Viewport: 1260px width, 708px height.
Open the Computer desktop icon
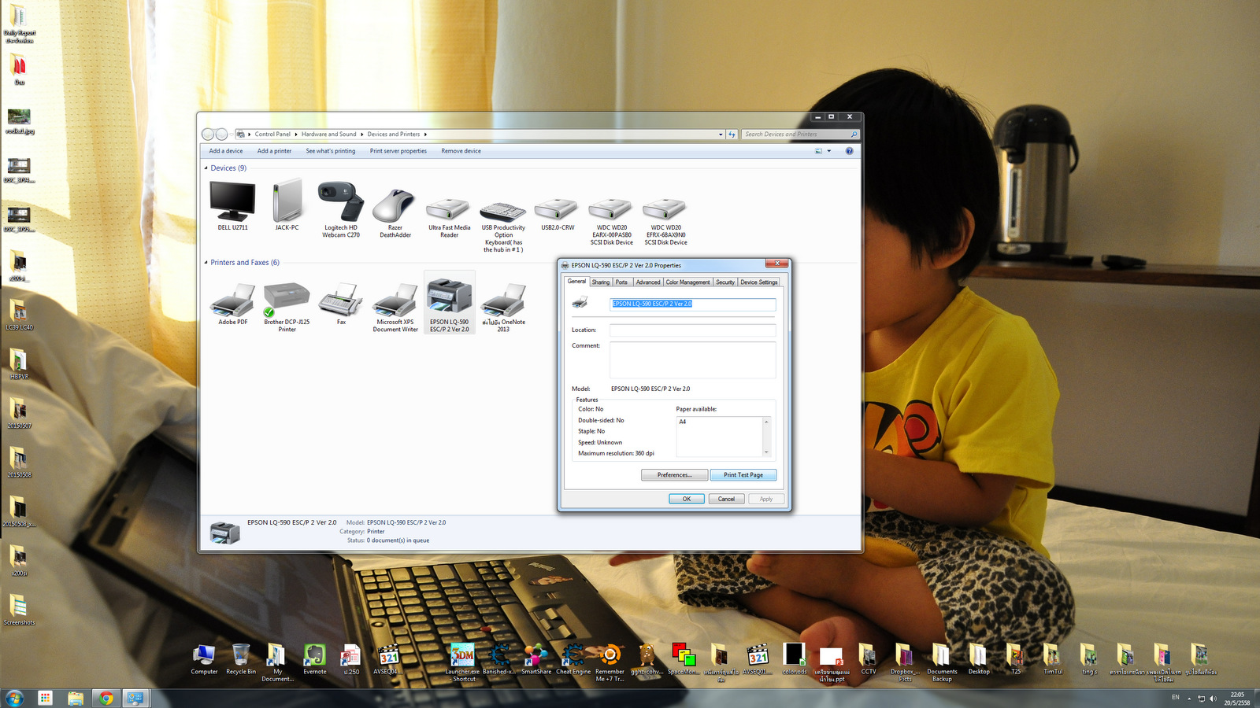204,659
